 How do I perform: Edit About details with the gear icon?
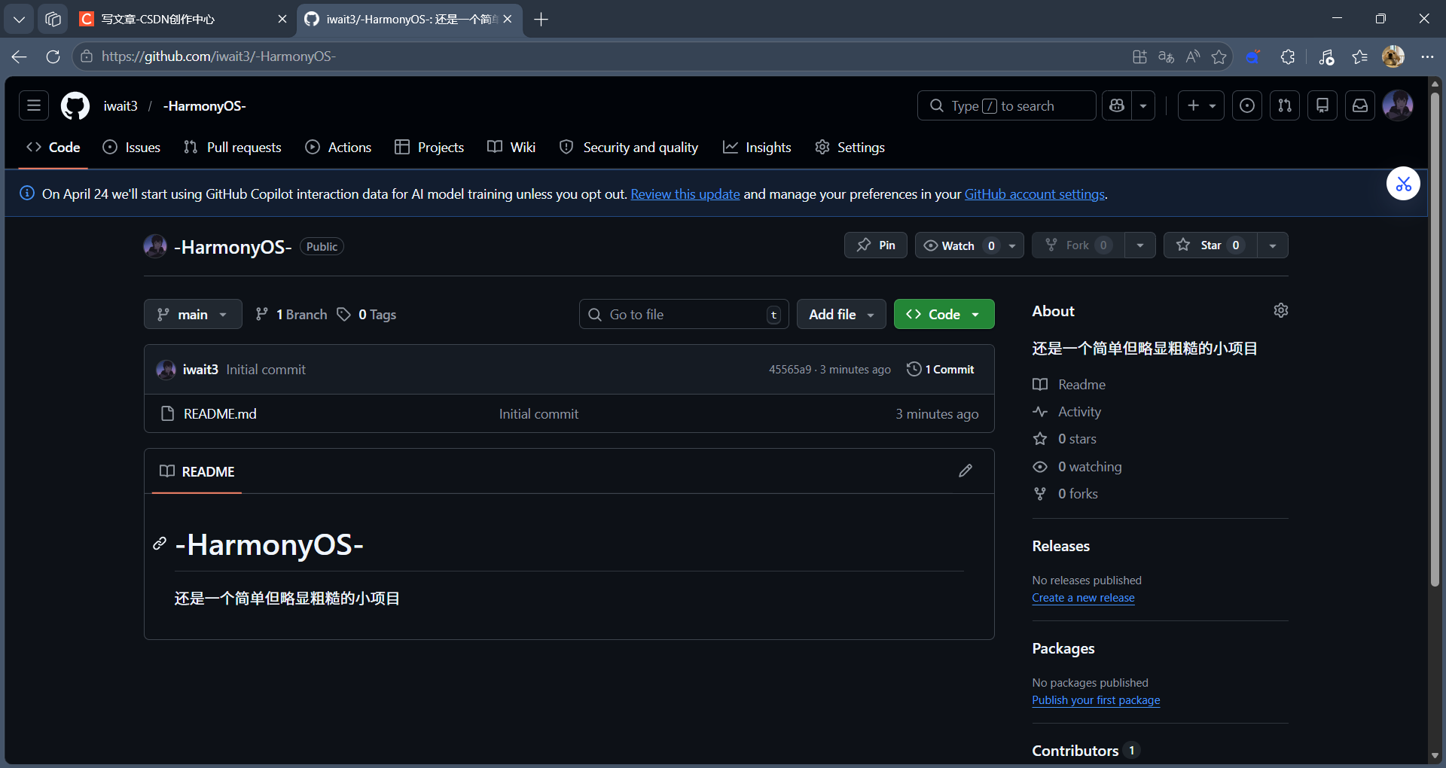1281,310
